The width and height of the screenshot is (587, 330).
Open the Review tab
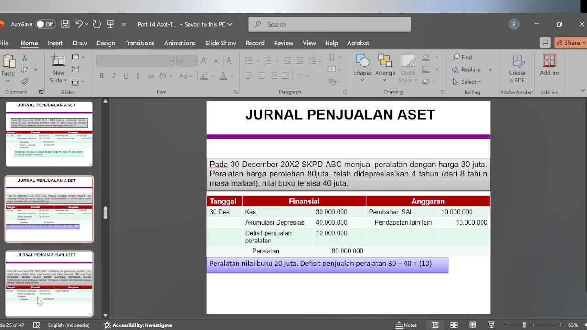coord(283,43)
